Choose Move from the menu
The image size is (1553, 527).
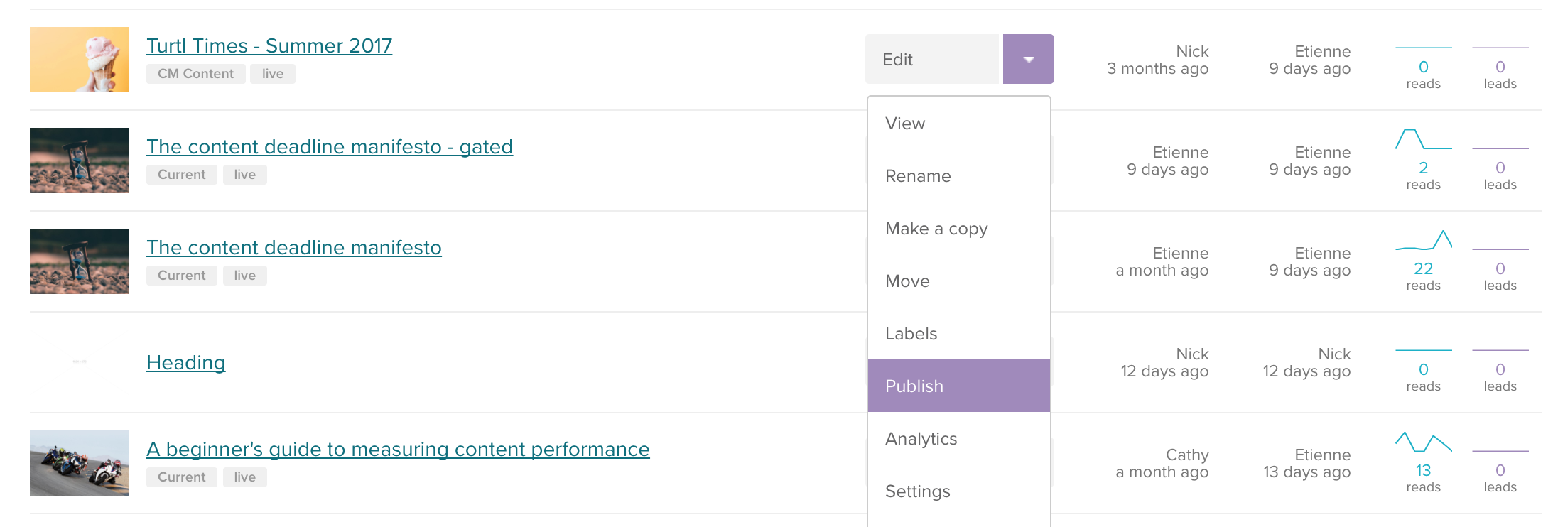pos(907,281)
